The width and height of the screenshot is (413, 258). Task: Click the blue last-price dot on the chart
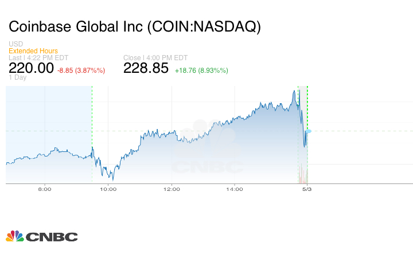click(x=309, y=131)
